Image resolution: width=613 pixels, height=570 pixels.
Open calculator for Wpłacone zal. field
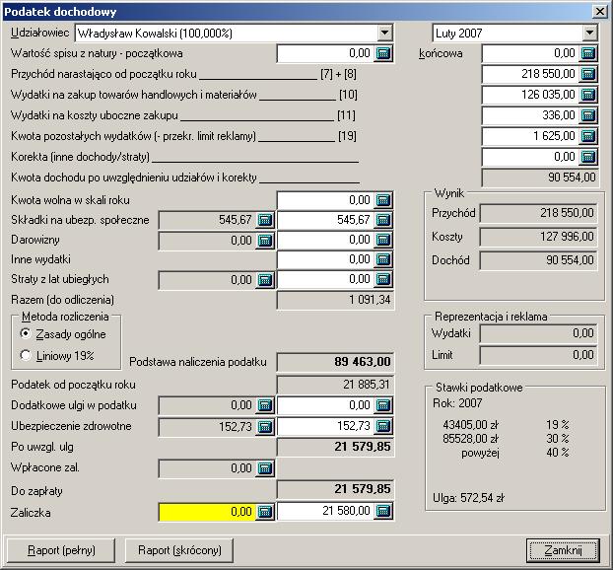(x=265, y=467)
